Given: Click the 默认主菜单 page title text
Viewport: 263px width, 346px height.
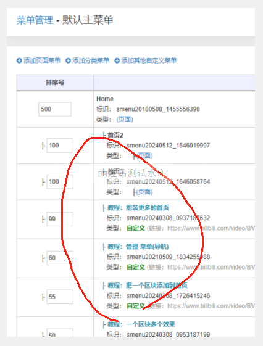Looking at the screenshot, I should tap(88, 20).
